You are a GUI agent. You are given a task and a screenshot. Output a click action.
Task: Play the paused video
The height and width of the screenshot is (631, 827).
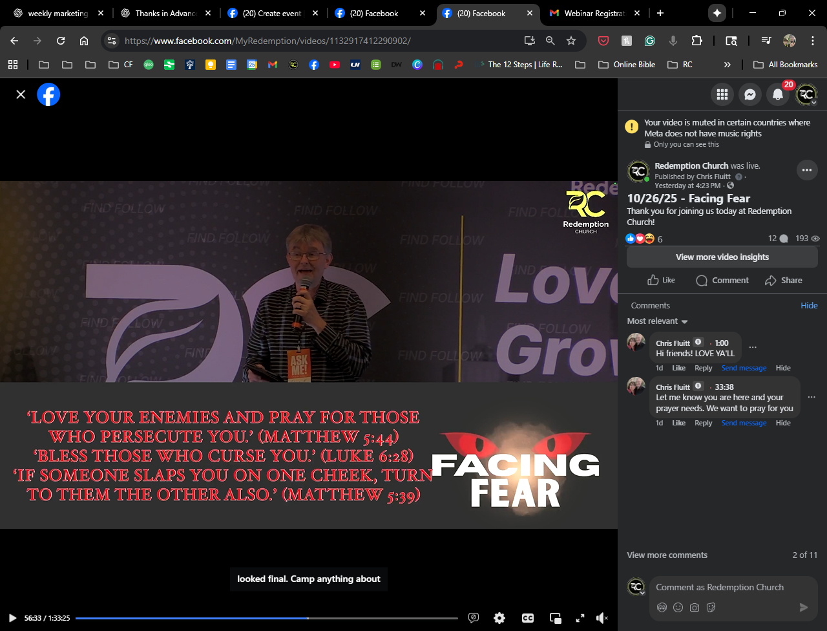[x=12, y=618]
